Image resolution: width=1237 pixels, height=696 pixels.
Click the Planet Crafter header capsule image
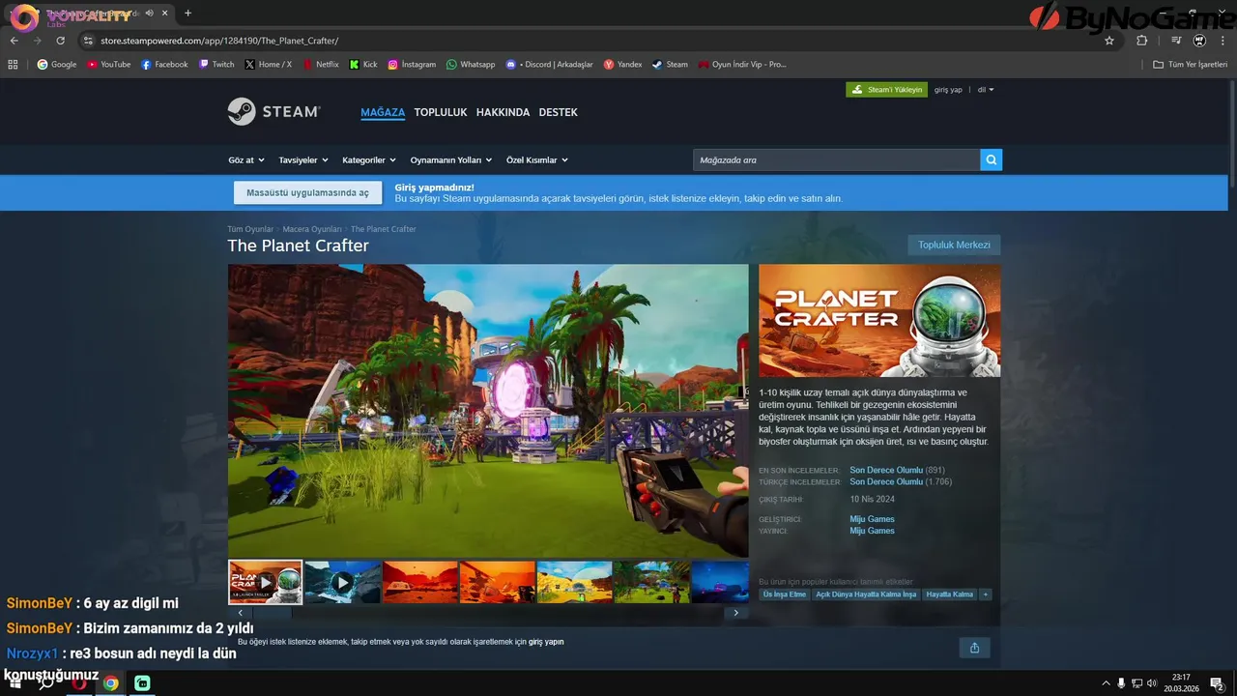tap(879, 320)
